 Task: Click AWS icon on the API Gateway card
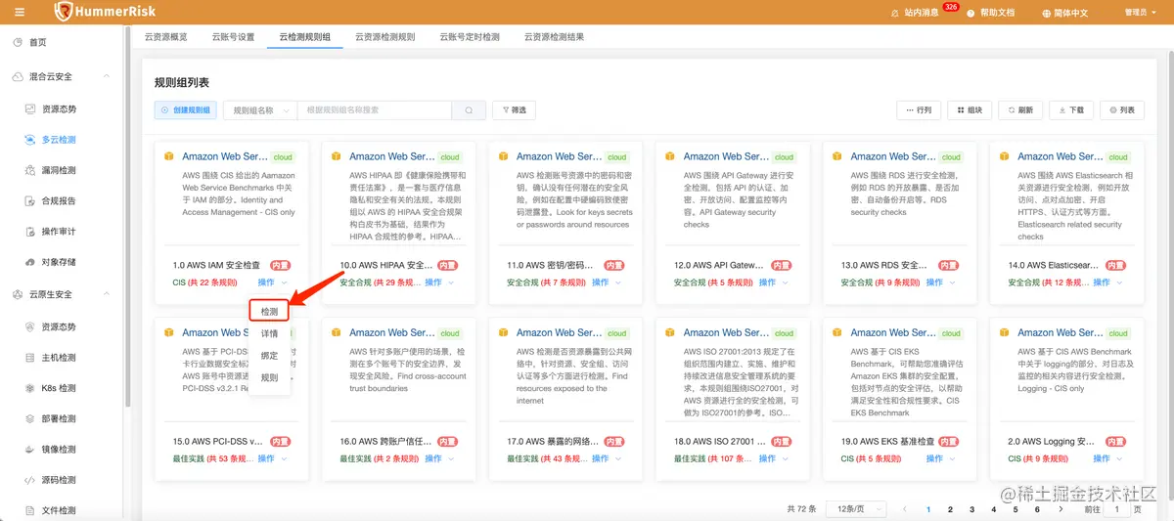point(670,156)
